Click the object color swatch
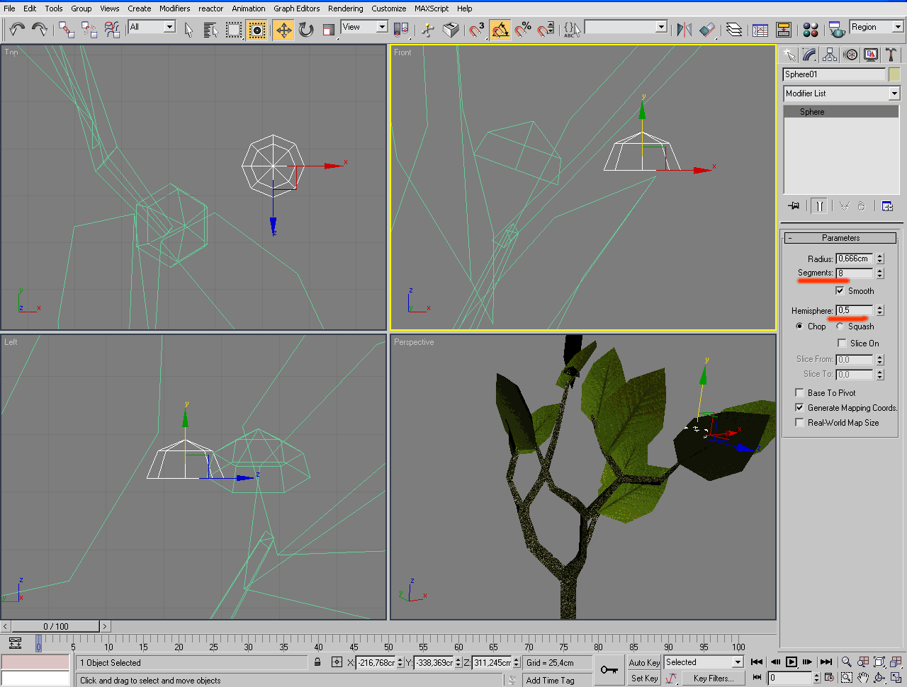Screen dimensions: 907x687 coord(894,74)
